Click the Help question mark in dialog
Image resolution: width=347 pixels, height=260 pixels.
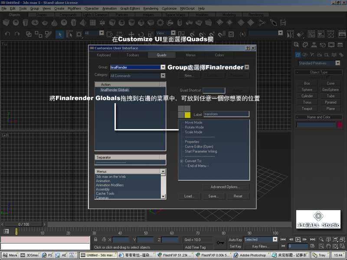point(248,48)
